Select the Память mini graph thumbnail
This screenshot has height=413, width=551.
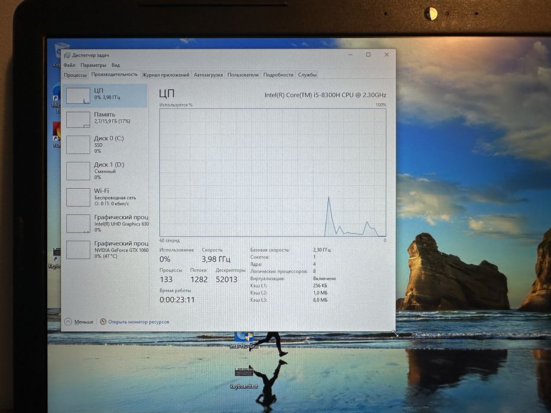coord(78,120)
